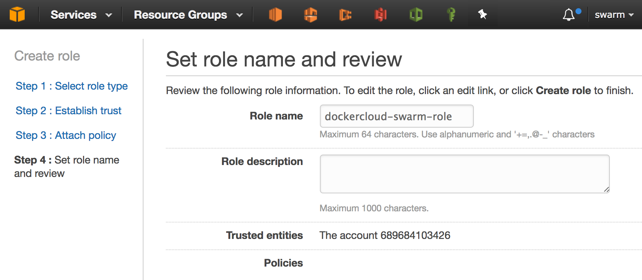The height and width of the screenshot is (280, 642).
Task: Expand the Services menu
Action: pos(81,15)
